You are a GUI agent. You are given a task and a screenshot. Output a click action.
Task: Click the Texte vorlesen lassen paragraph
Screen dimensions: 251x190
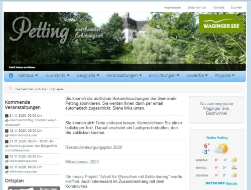(x=123, y=128)
